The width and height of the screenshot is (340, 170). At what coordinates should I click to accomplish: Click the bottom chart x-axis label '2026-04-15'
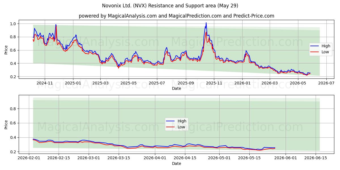(x=185, y=158)
